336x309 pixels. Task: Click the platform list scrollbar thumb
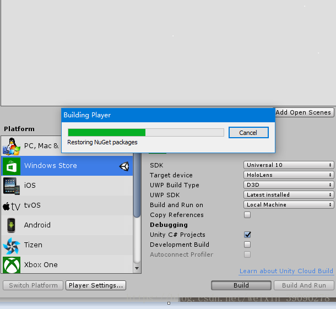click(x=137, y=185)
